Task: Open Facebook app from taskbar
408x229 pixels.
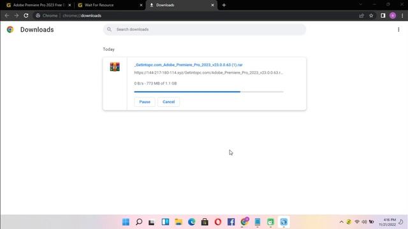Action: pyautogui.click(x=231, y=222)
